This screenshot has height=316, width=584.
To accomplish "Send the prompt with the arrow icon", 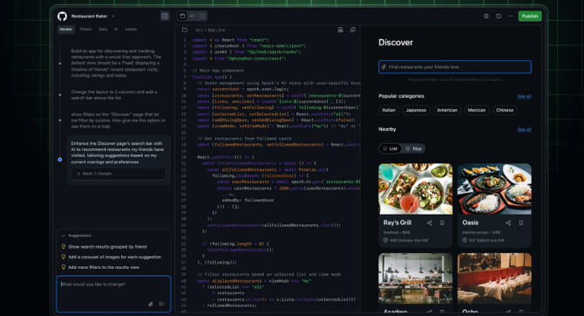I will (x=161, y=304).
